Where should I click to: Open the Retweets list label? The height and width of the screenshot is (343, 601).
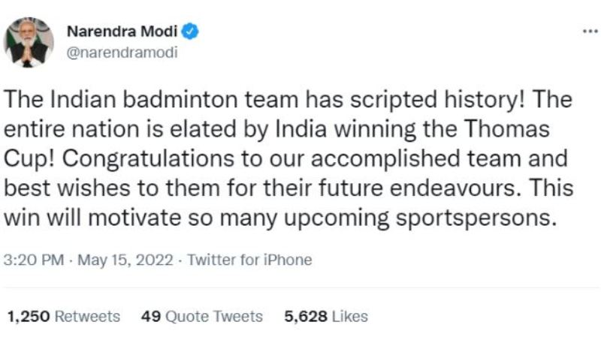point(89,317)
